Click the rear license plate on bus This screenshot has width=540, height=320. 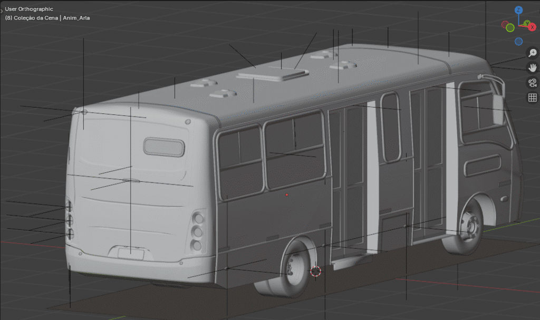(x=130, y=254)
